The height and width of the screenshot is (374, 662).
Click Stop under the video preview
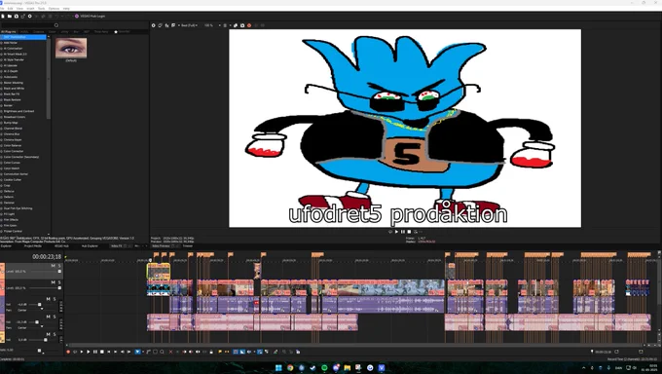[x=409, y=232]
